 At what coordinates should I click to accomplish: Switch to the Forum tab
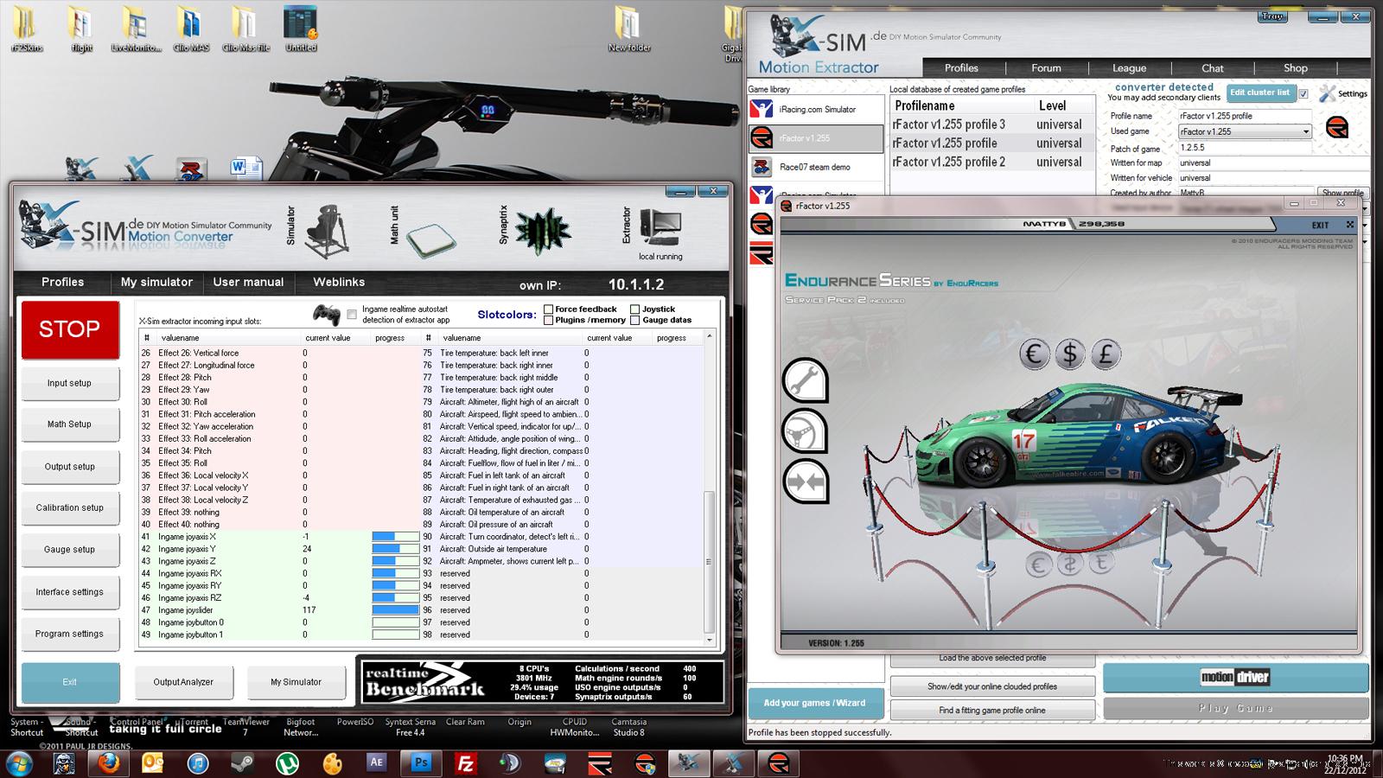1046,68
